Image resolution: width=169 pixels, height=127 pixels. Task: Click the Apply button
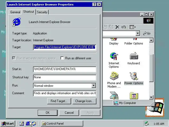click(90, 113)
